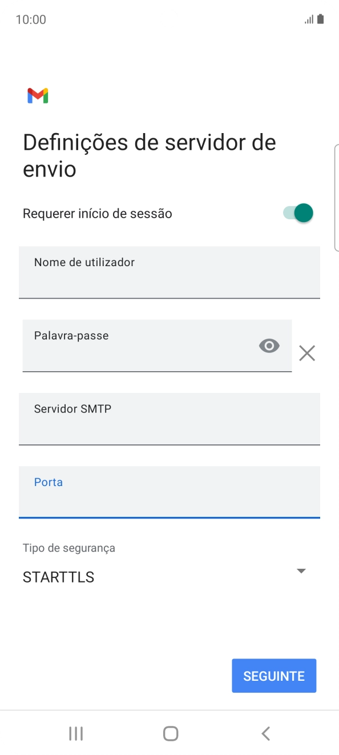Open recent apps from the navigation bar
339x755 pixels.
tap(75, 733)
